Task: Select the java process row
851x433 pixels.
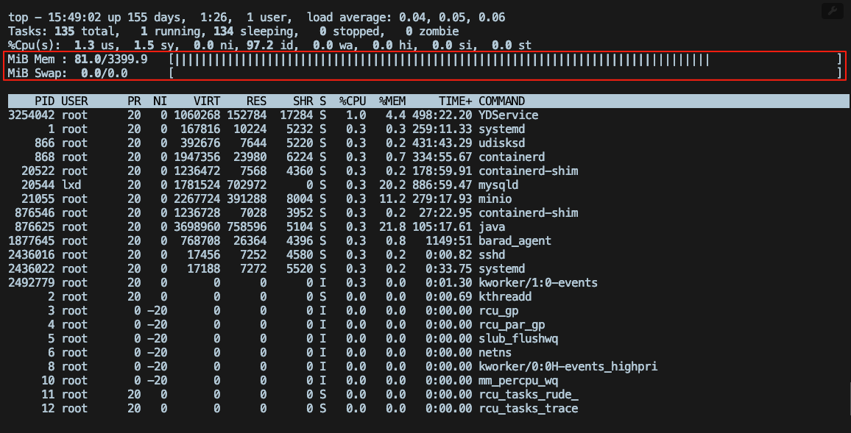Action: pyautogui.click(x=294, y=226)
